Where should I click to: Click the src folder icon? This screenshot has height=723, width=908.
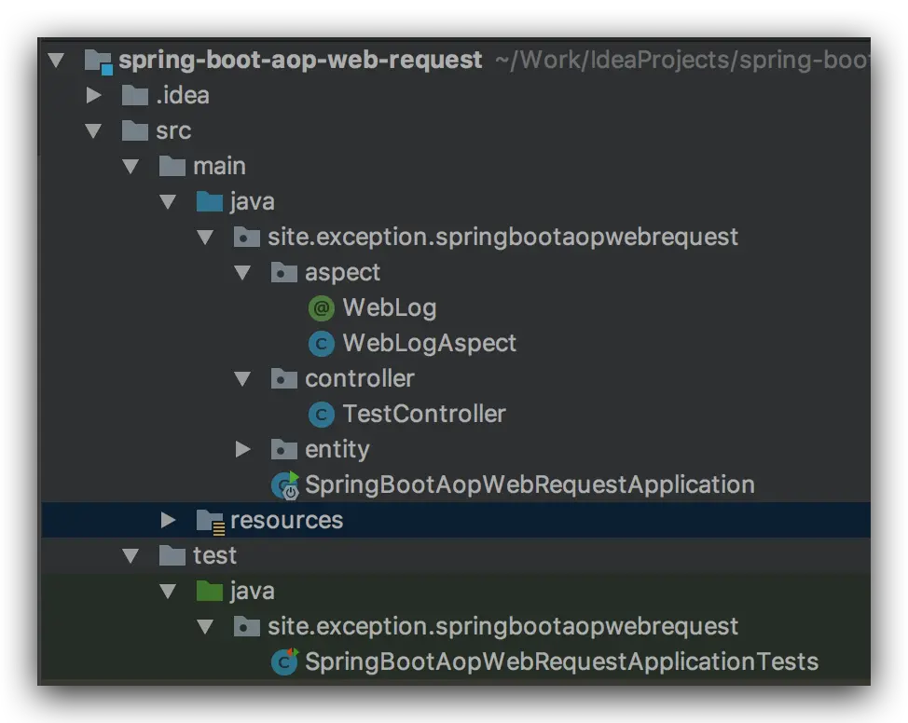pyautogui.click(x=135, y=130)
